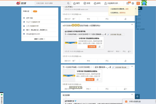The width and height of the screenshot is (156, 104).
Task: Open the 游戏 games tab
Action: point(97,3)
